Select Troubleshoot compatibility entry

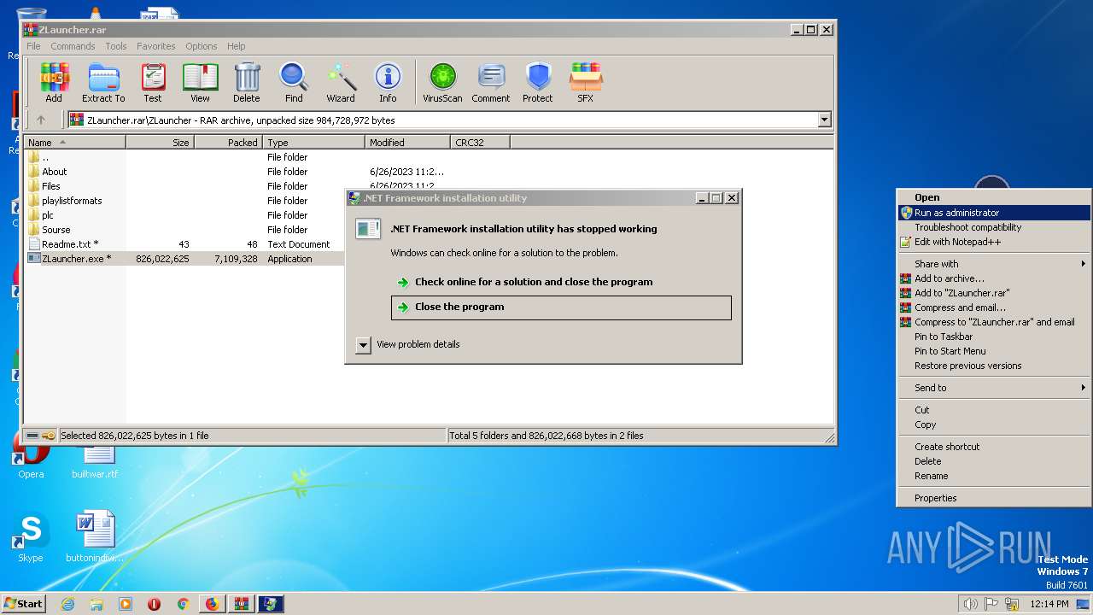[995, 227]
